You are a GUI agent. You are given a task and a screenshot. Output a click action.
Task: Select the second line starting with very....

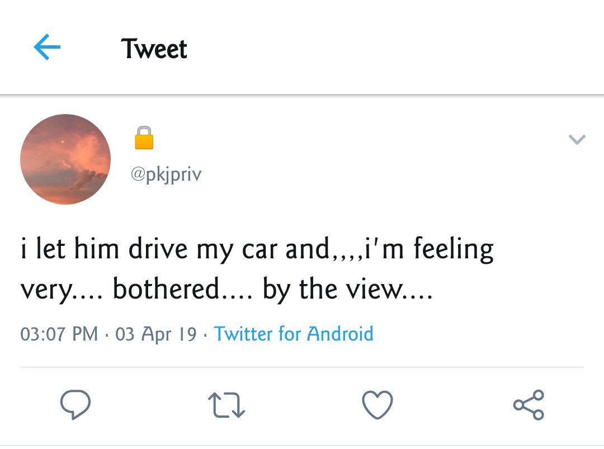[226, 289]
